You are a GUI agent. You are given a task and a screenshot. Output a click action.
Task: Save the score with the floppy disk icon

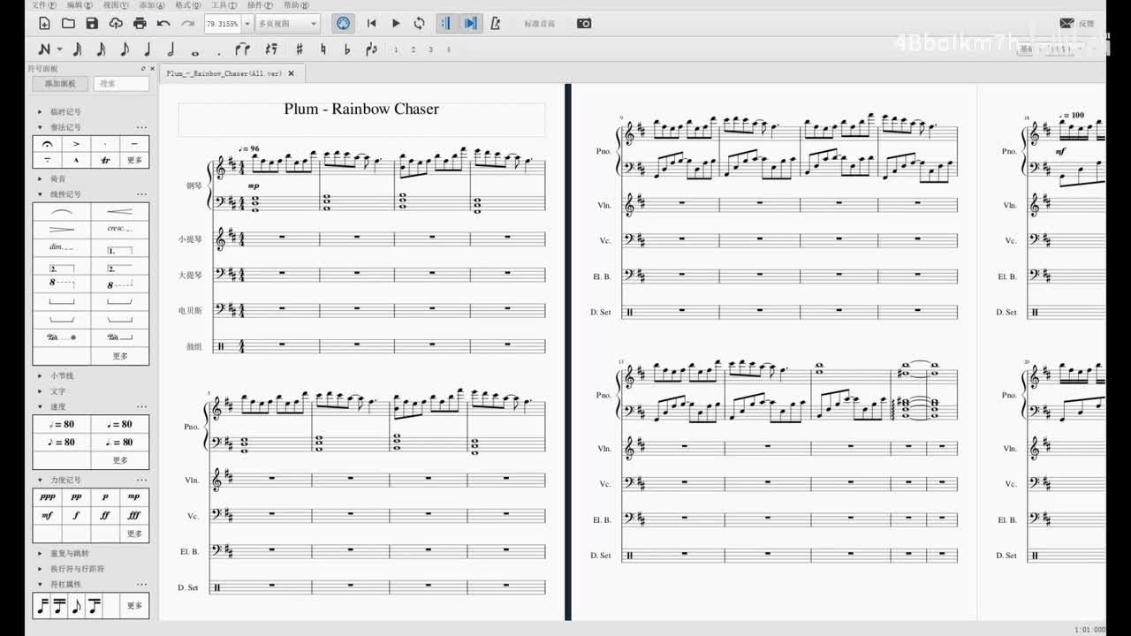(x=92, y=23)
